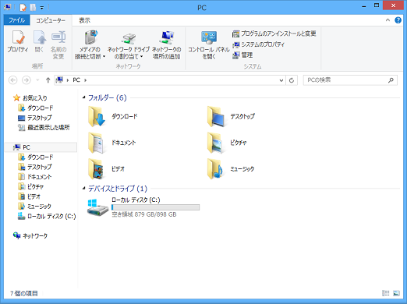Image resolution: width=407 pixels, height=304 pixels.
Task: Open ダウンロード under PC in the sidebar
Action: tap(36, 157)
